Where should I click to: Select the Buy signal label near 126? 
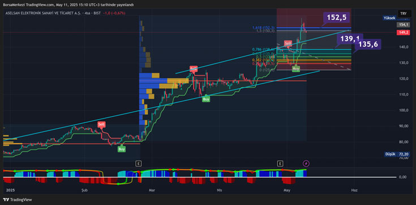[296, 69]
